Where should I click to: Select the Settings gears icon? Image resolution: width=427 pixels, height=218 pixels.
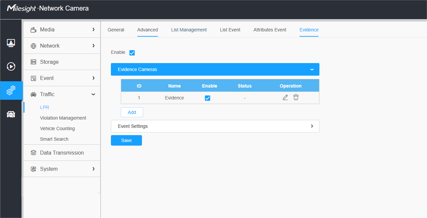tap(11, 90)
